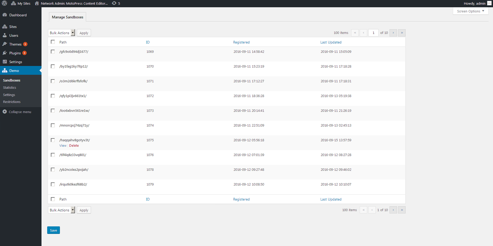The height and width of the screenshot is (246, 493).
Task: Open the Manage Sandboxes tab
Action: [x=67, y=17]
